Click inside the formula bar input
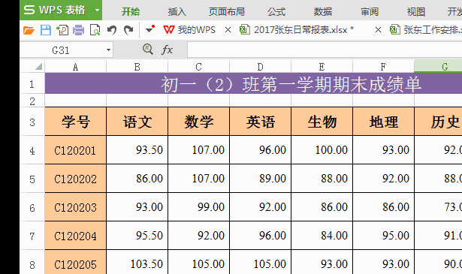This screenshot has height=274, width=462. [325, 50]
